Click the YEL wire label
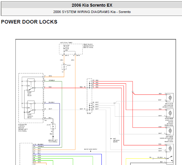This screenshot has height=165, width=182. point(150,157)
